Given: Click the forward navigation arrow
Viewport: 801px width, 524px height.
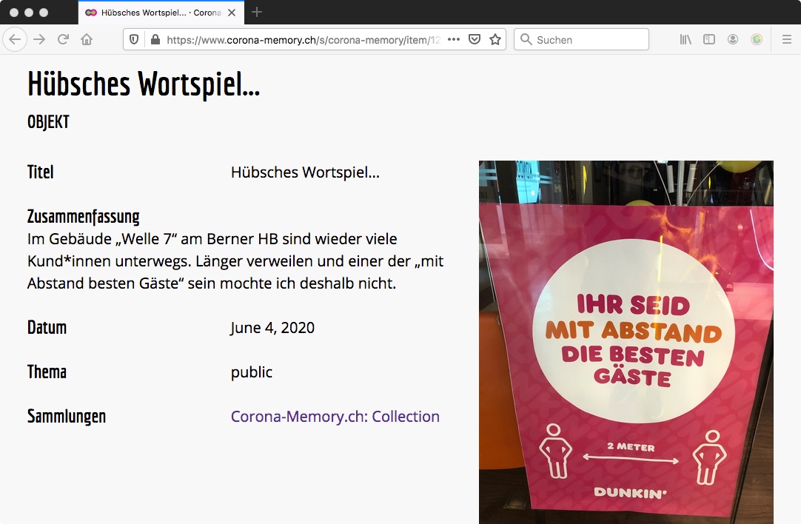Looking at the screenshot, I should tap(39, 39).
